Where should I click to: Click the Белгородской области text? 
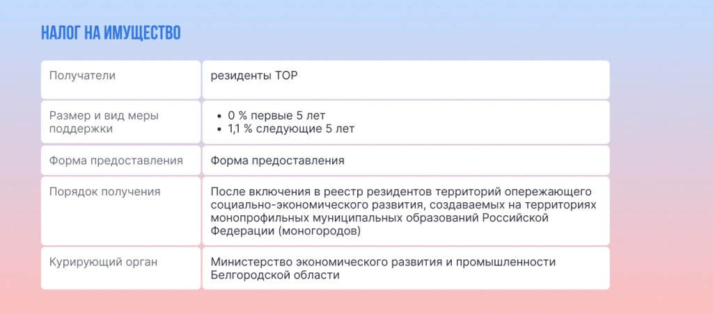(x=275, y=275)
